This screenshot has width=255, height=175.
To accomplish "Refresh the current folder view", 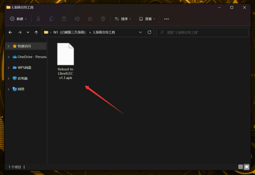I will 149,32.
